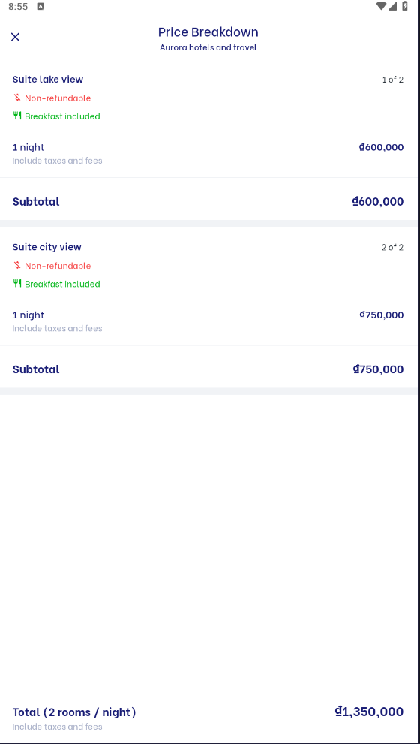The image size is (420, 744).
Task: Tap the breakfast fork icon for Suite city view
Action: coord(17,283)
